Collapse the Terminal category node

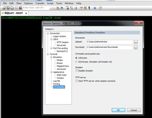point(48,54)
